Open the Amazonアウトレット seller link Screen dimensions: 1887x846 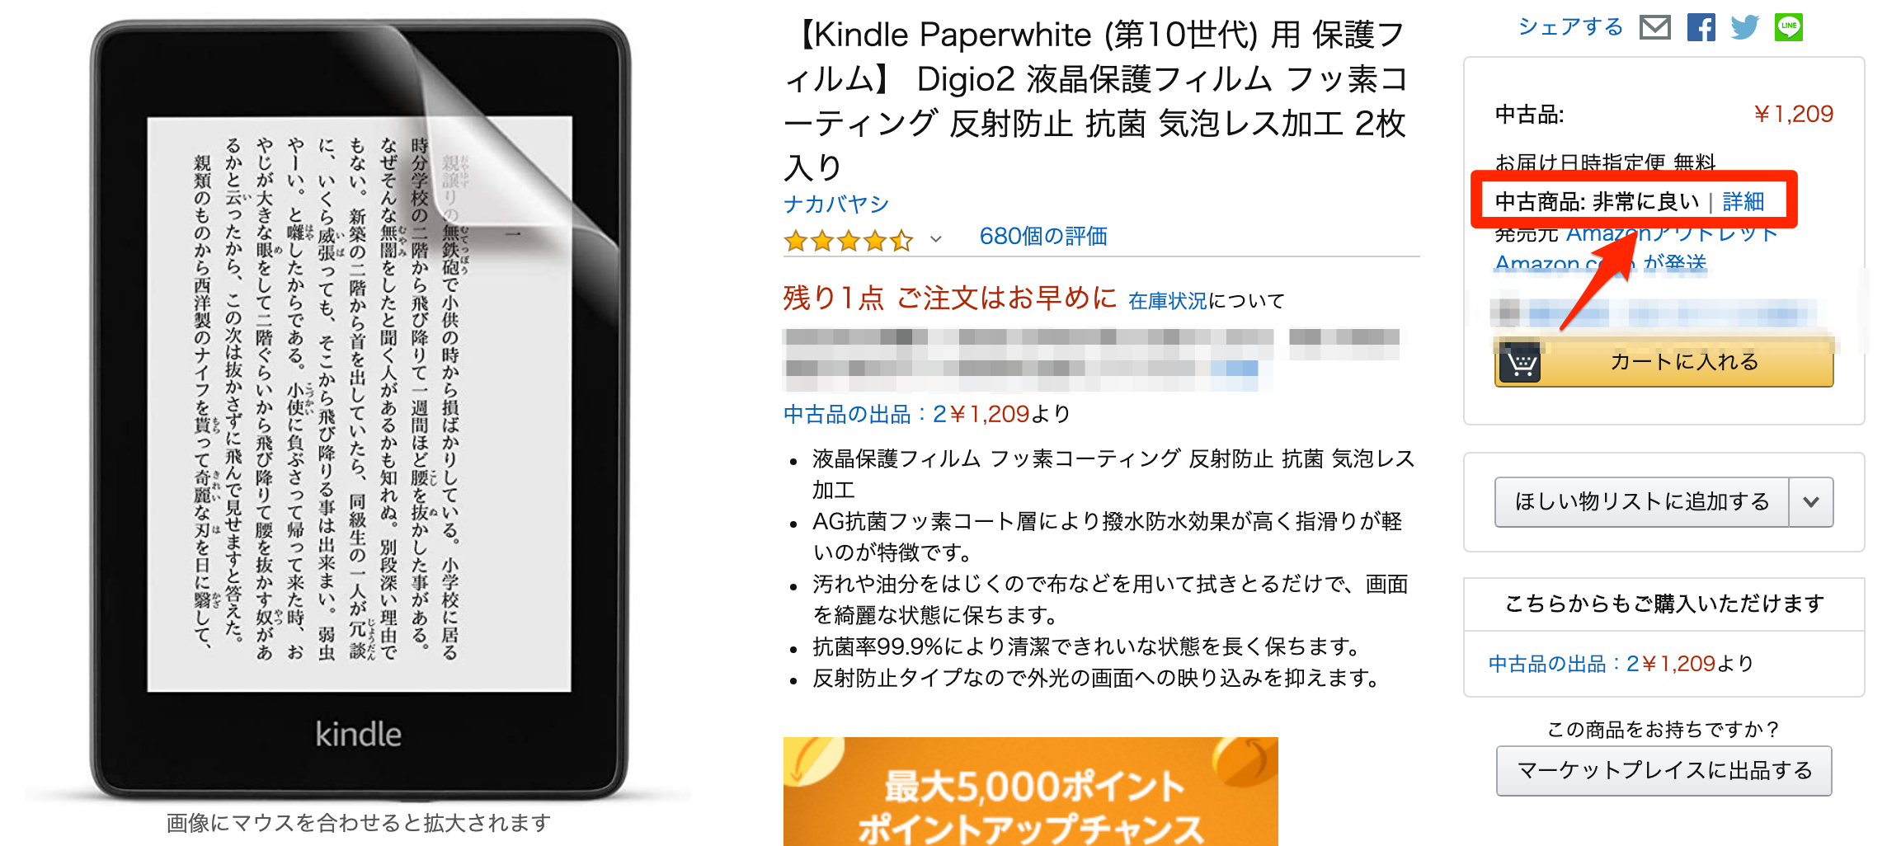(x=1672, y=234)
